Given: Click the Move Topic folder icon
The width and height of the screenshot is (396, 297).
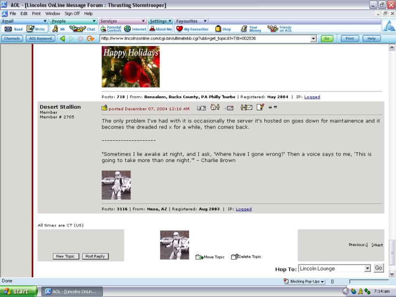Looking at the screenshot, I should coord(199,257).
